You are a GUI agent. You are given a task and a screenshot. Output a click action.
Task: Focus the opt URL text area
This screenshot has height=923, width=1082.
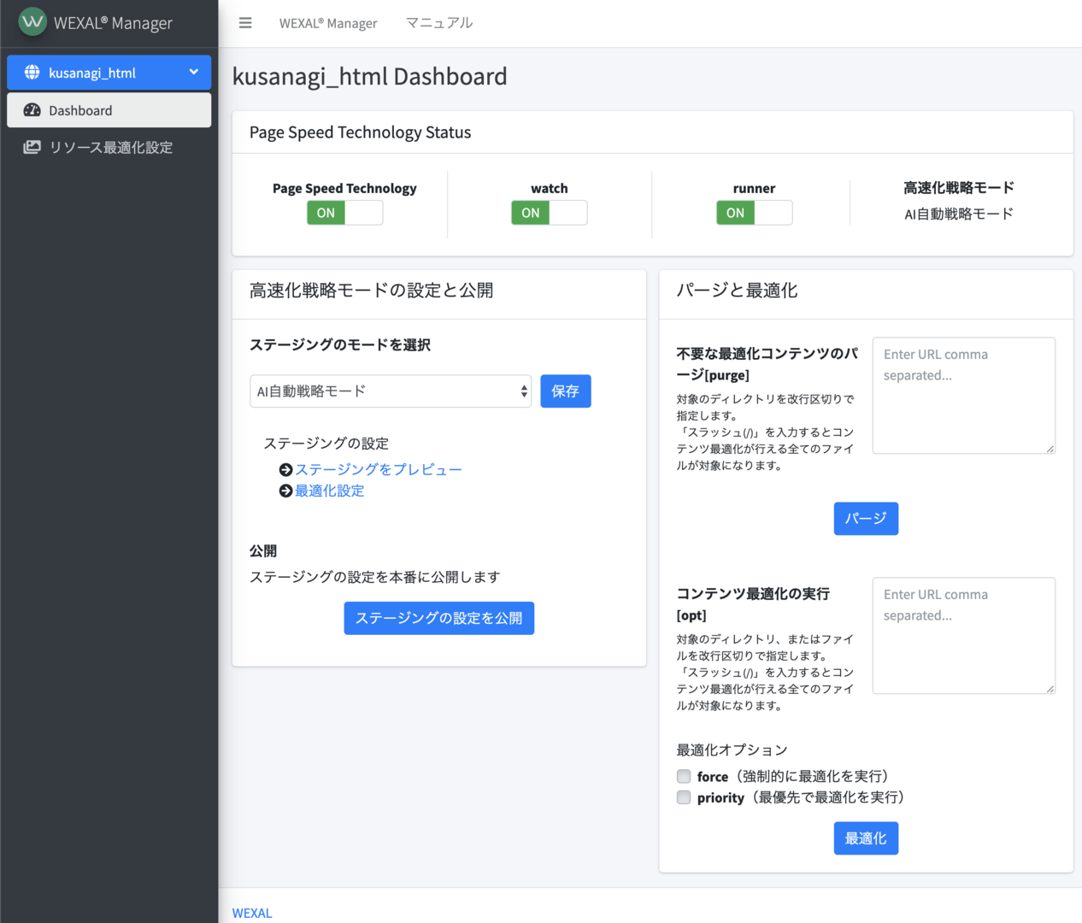click(964, 636)
